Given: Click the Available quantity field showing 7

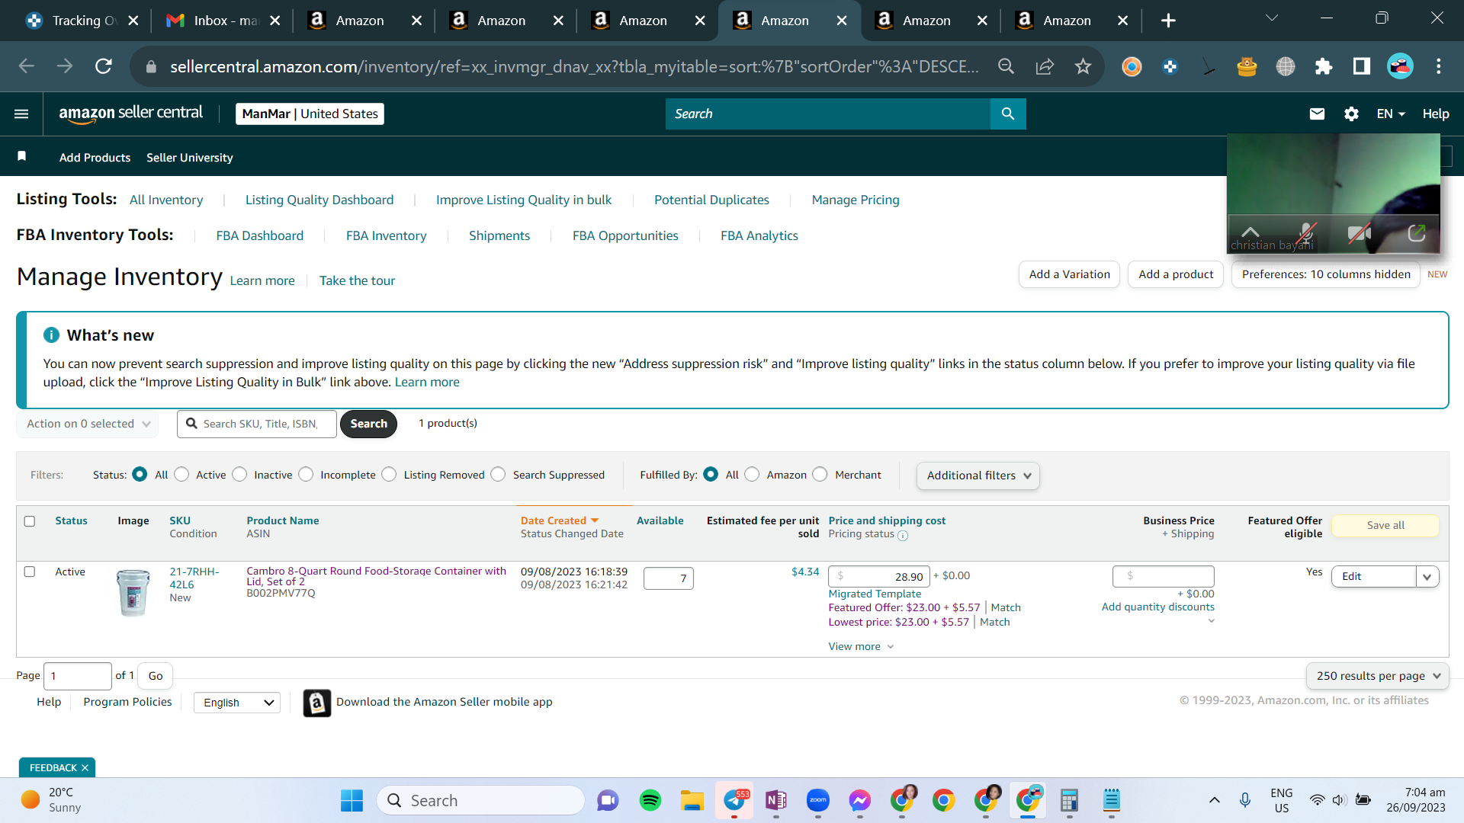Looking at the screenshot, I should (669, 578).
